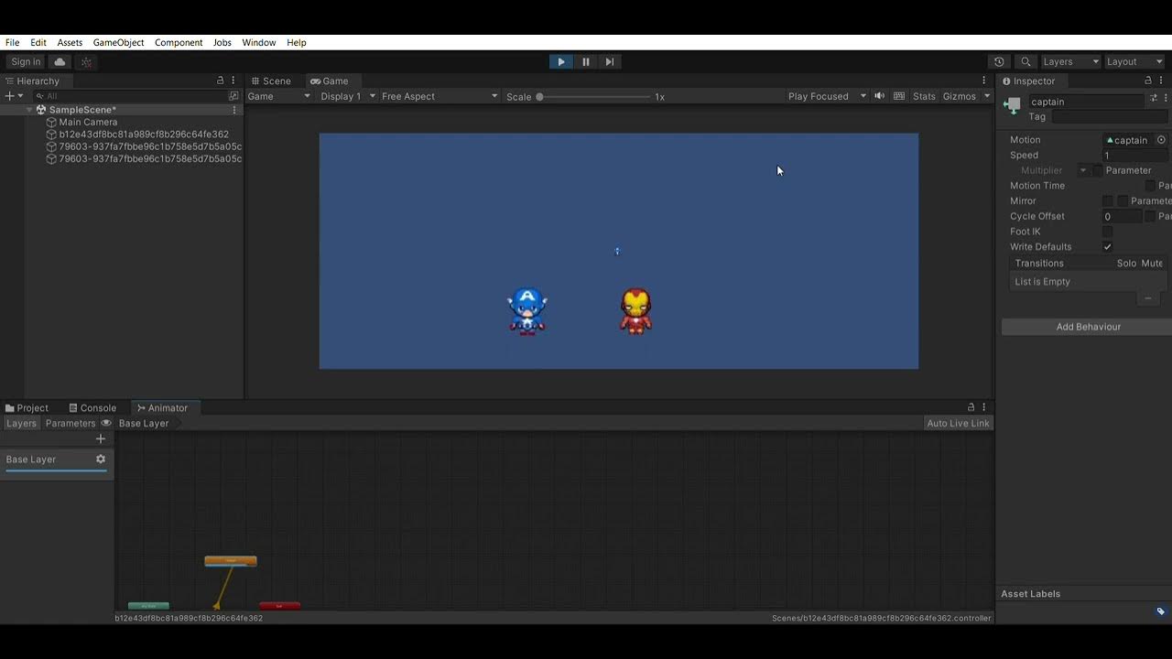Image resolution: width=1172 pixels, height=659 pixels.
Task: Click the Game view Scale slider
Action: click(x=594, y=96)
